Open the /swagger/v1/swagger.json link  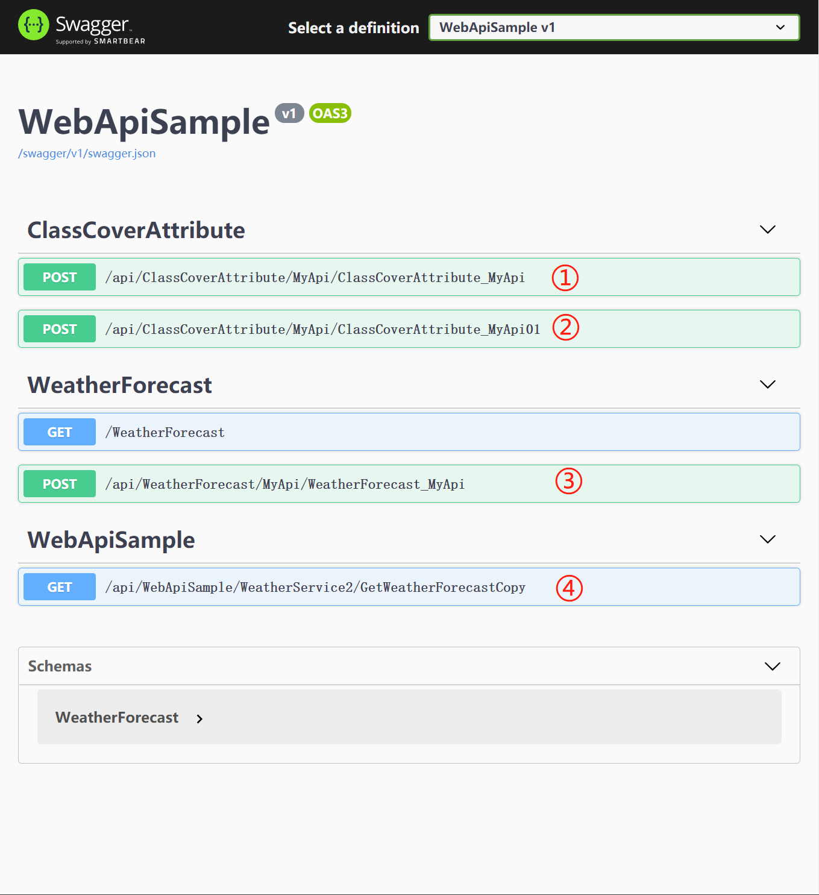pos(87,153)
